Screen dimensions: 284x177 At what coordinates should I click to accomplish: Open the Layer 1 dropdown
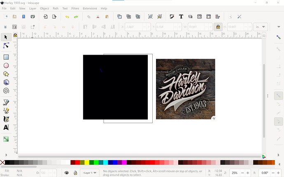click(90, 172)
